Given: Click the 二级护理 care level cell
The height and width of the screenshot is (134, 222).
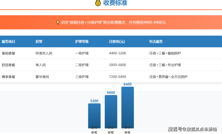Looking at the screenshot, I should (82, 65).
